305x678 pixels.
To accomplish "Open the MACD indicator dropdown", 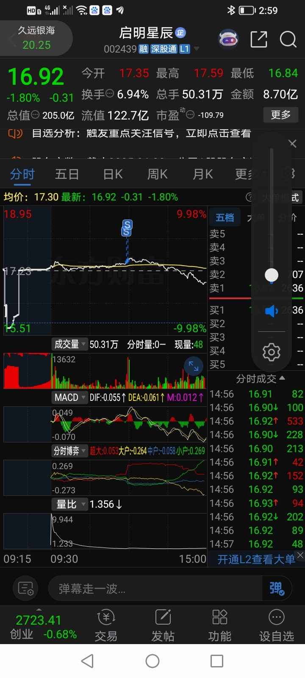I will (69, 397).
